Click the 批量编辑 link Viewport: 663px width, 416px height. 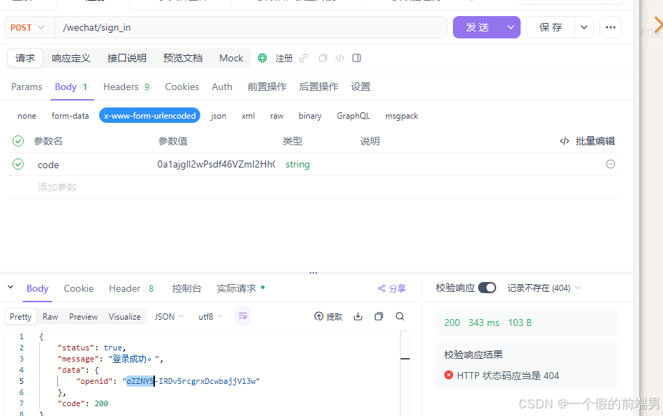tap(595, 141)
